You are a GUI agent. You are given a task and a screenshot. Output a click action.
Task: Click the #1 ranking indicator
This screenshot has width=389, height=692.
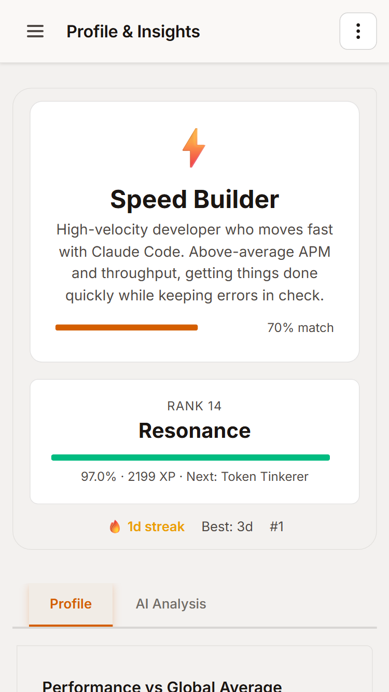[277, 526]
